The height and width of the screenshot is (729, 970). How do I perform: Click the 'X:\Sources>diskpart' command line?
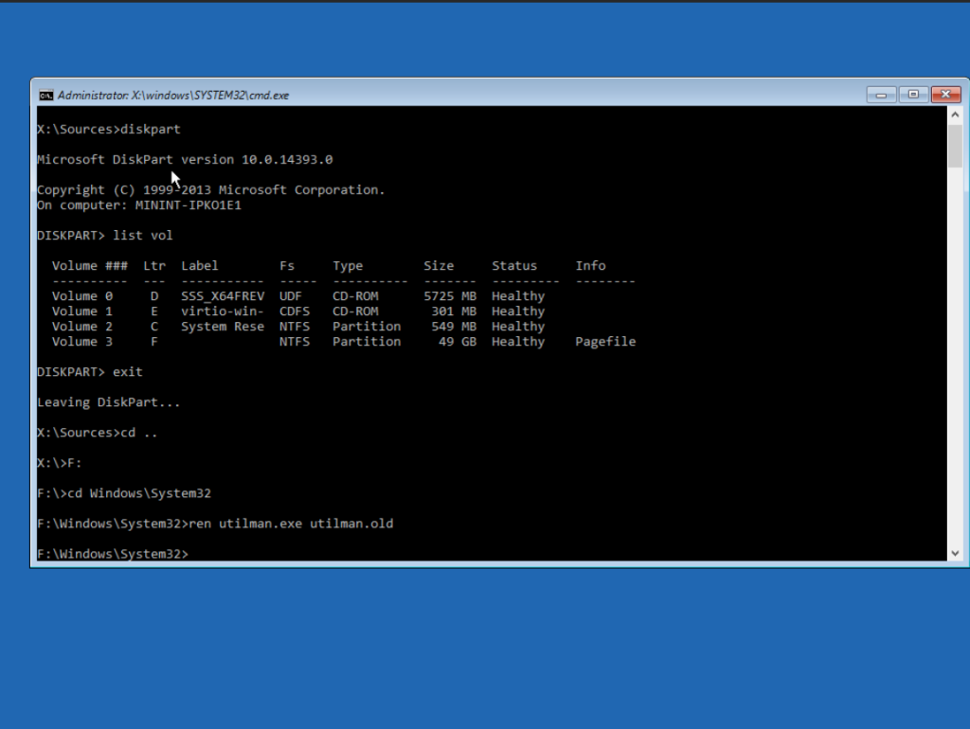[109, 129]
